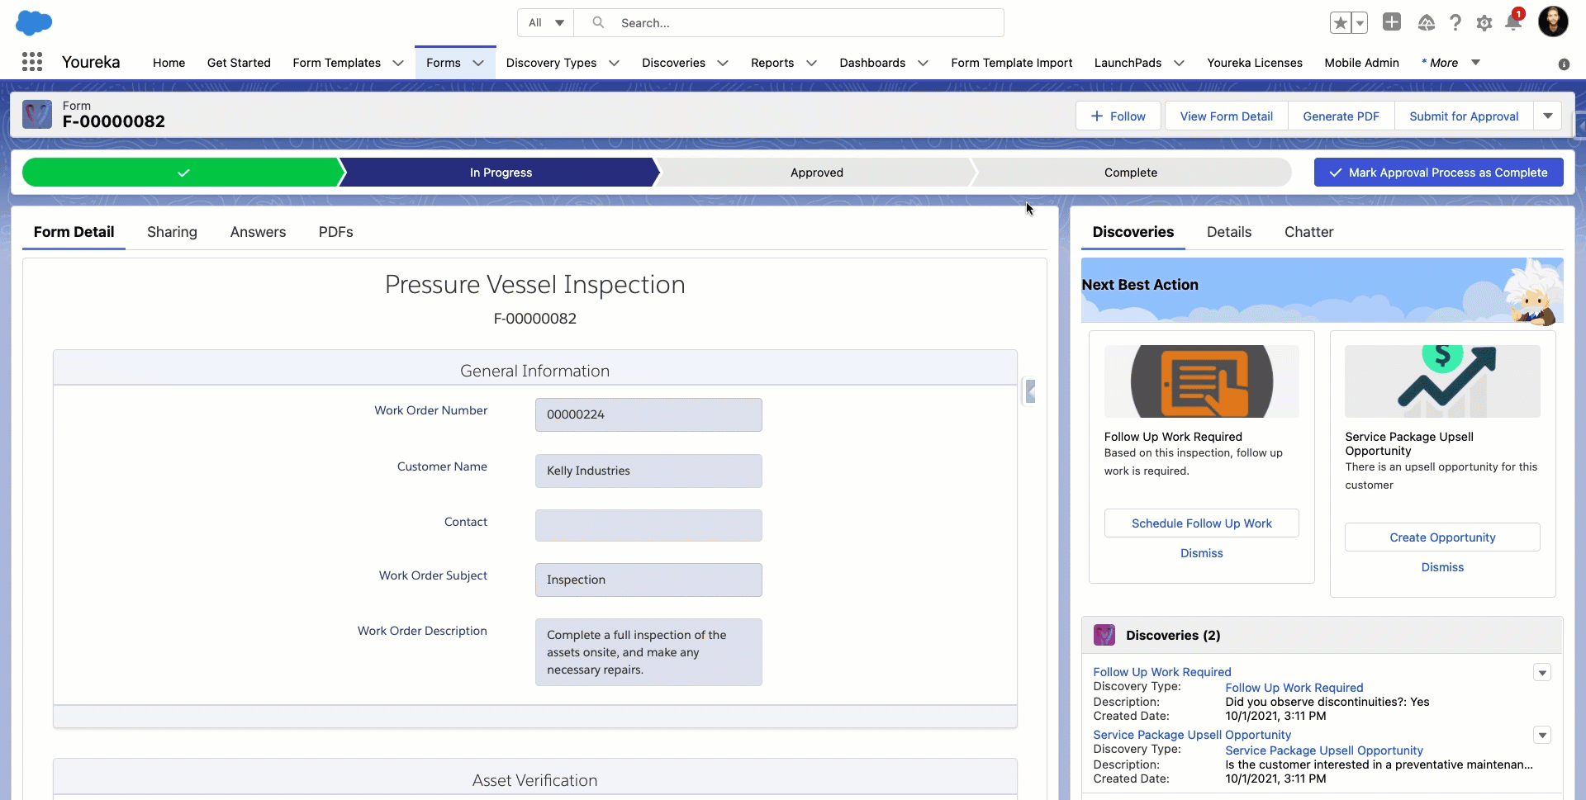This screenshot has height=800, width=1586.
Task: Open more record actions dropdown
Action: 1548,116
